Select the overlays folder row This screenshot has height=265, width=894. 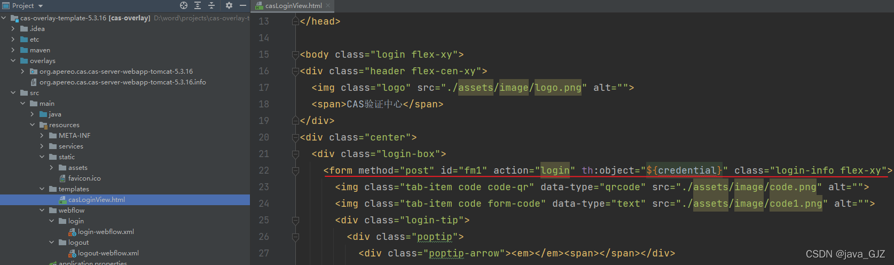point(125,61)
